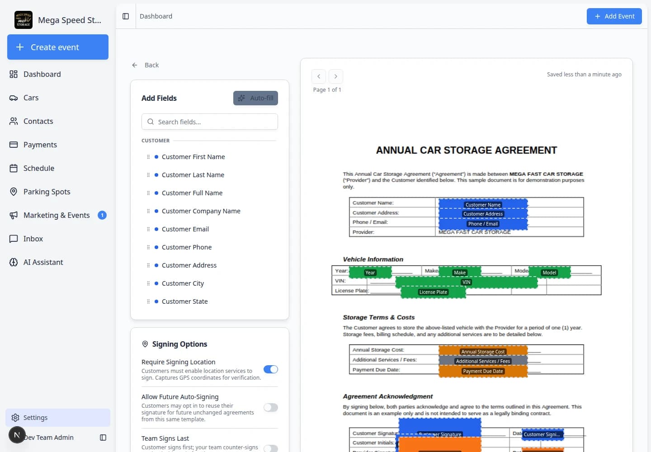Viewport: 651px width, 452px height.
Task: Collapse sidebar icon next to Dev Team Admin
Action: pyautogui.click(x=103, y=438)
